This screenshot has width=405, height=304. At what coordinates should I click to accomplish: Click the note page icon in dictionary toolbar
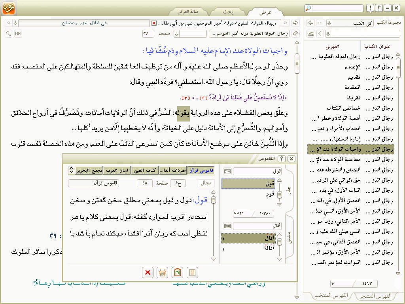[x=192, y=272]
